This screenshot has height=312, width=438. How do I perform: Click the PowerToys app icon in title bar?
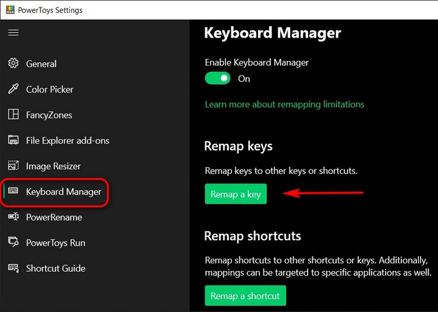(9, 9)
